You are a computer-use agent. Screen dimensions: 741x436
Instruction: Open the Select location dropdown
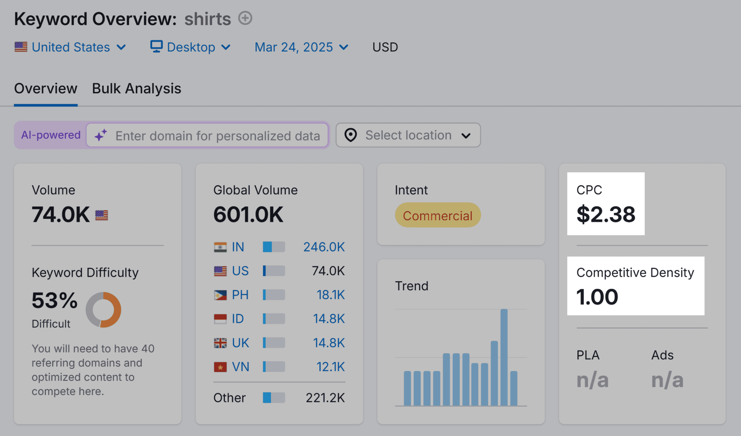[408, 135]
